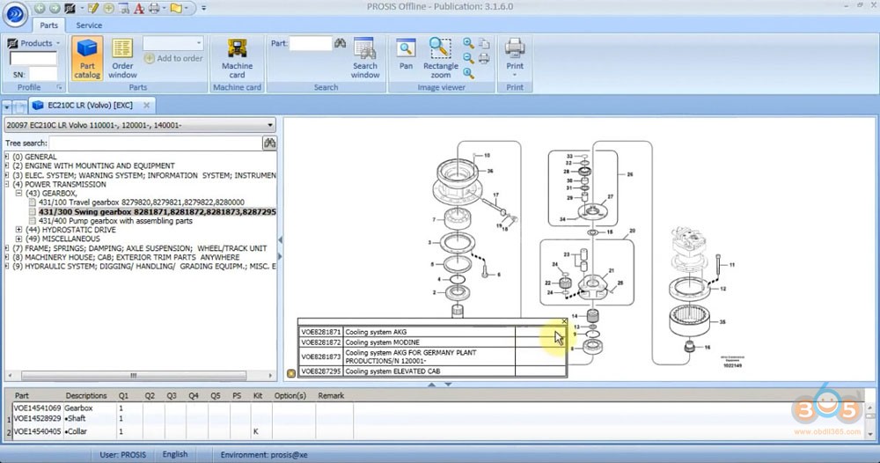The height and width of the screenshot is (463, 880).
Task: Click the zoom out magnifier in Image viewer
Action: coord(469,58)
